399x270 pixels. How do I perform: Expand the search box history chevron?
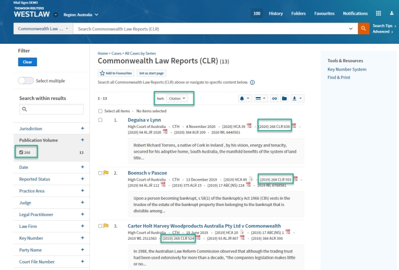click(351, 29)
